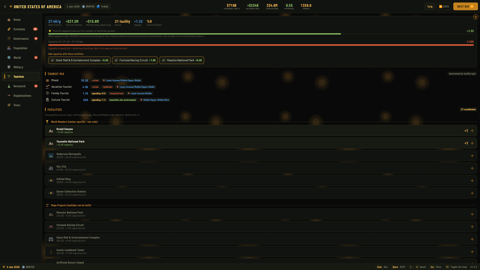Add Massive National Park capacity chip
This screenshot has width=480, height=270.
point(182,60)
